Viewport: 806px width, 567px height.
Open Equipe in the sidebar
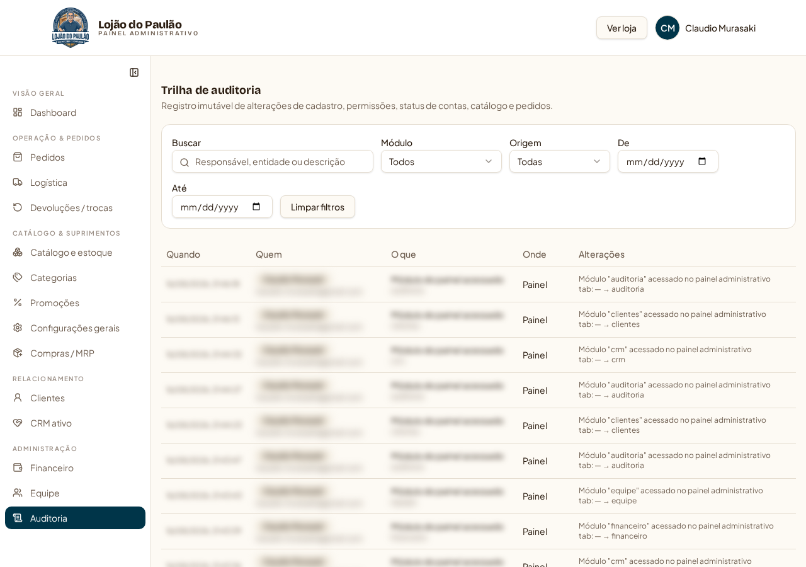click(75, 493)
